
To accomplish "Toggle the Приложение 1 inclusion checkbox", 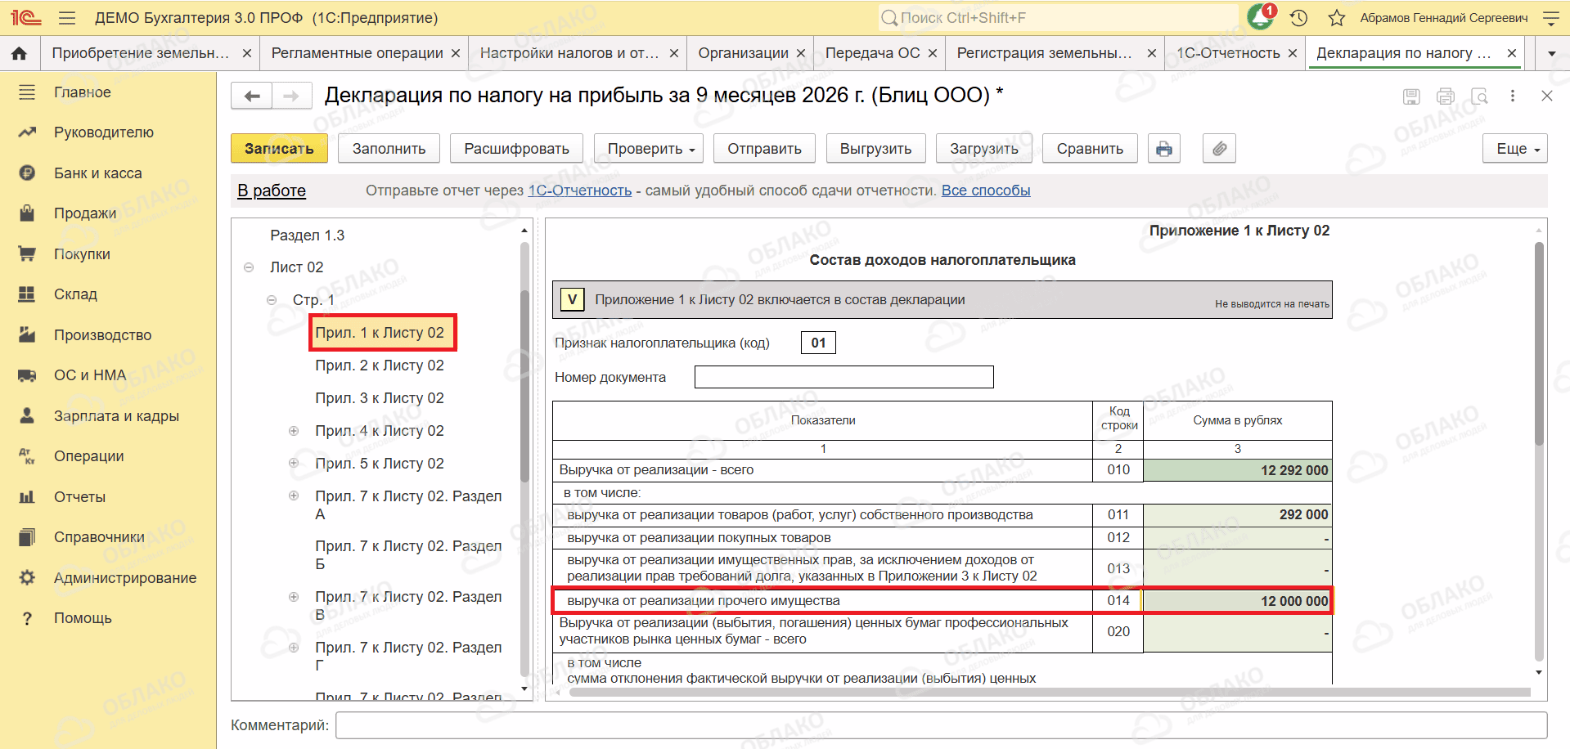I will (572, 299).
